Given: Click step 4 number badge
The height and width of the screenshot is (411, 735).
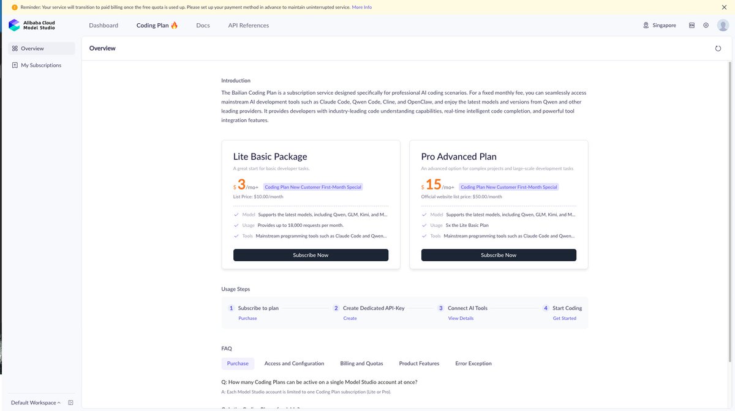Looking at the screenshot, I should 546,308.
